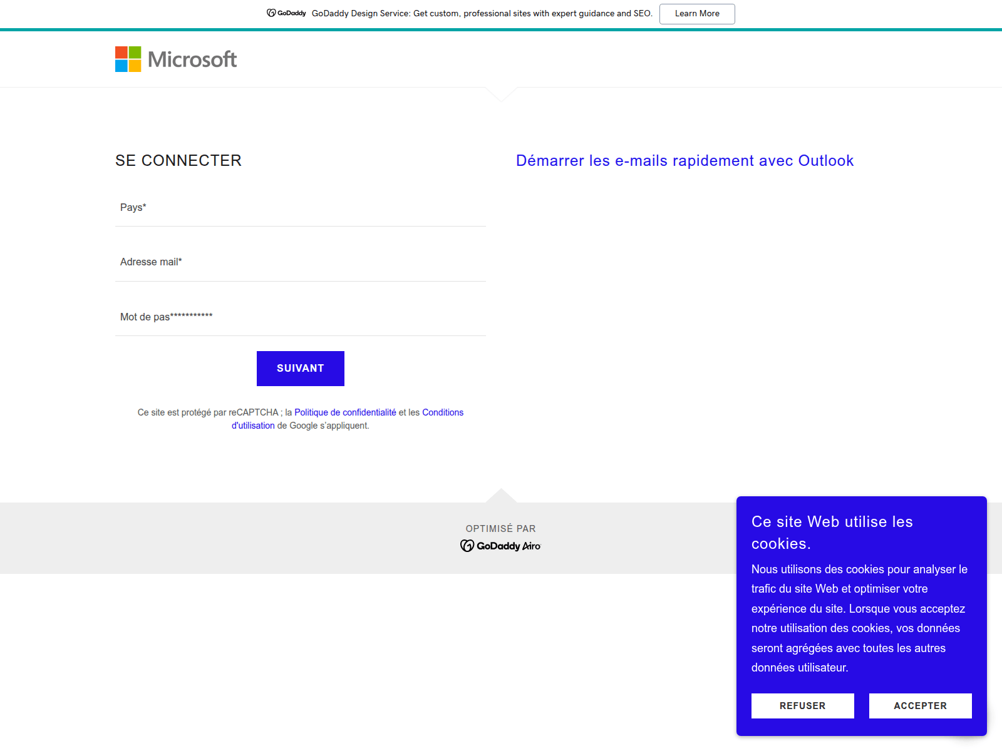Click the Démarrer les e-mails rapidement heading
Screen dimensions: 1002x751
[x=684, y=161]
